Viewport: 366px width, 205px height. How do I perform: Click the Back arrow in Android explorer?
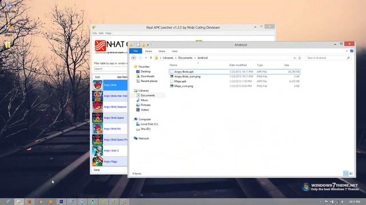click(134, 58)
